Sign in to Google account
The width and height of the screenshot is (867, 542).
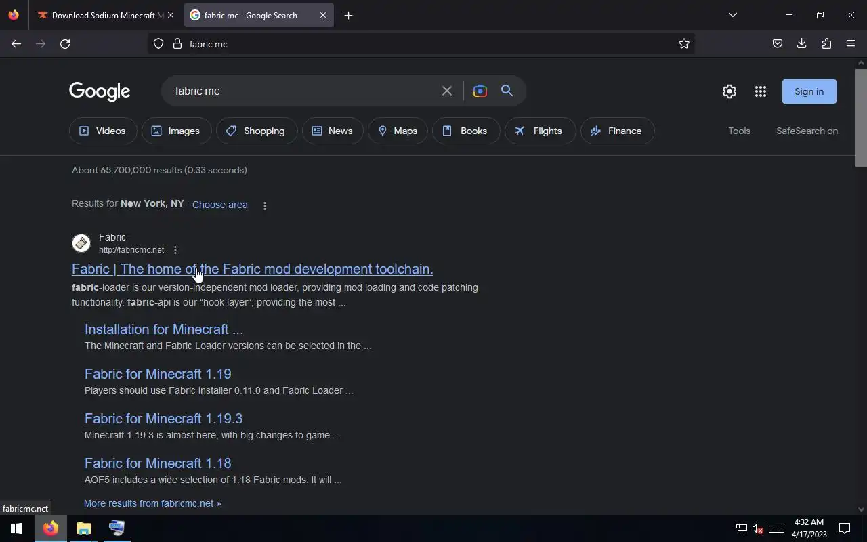[809, 91]
